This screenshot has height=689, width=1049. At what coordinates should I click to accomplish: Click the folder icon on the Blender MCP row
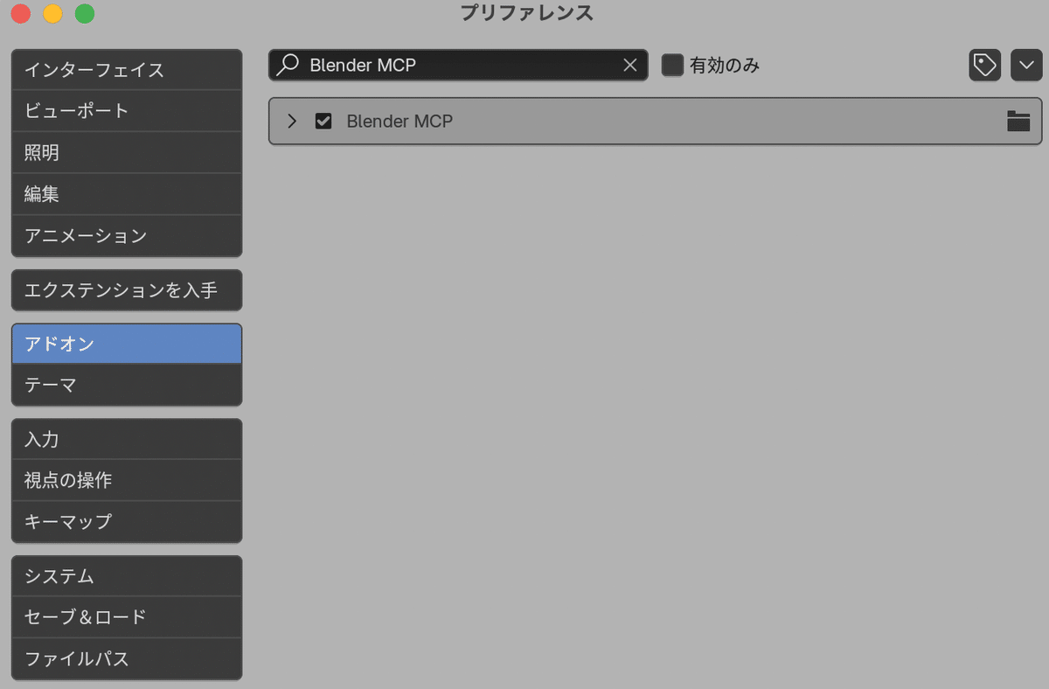pyautogui.click(x=1018, y=121)
